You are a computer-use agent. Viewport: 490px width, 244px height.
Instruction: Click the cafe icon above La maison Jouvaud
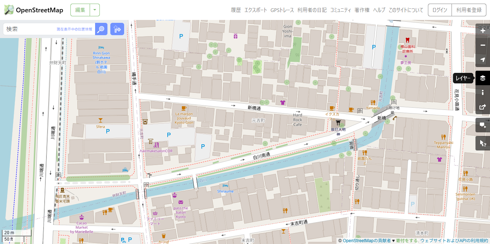pos(184,108)
